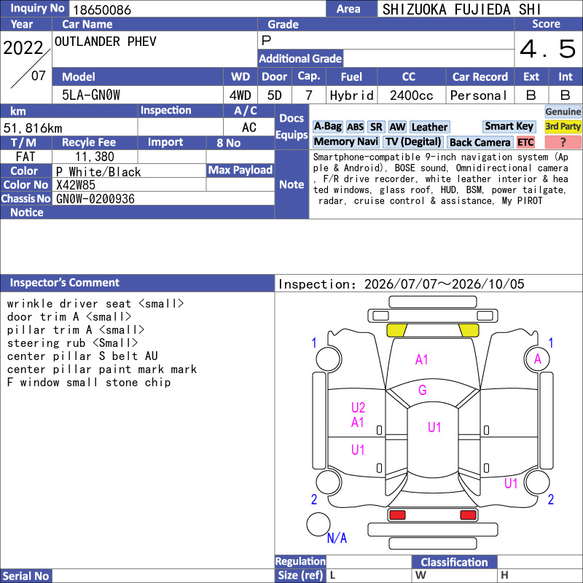Click the G mark on windshield
This screenshot has width=583, height=583.
click(x=423, y=390)
